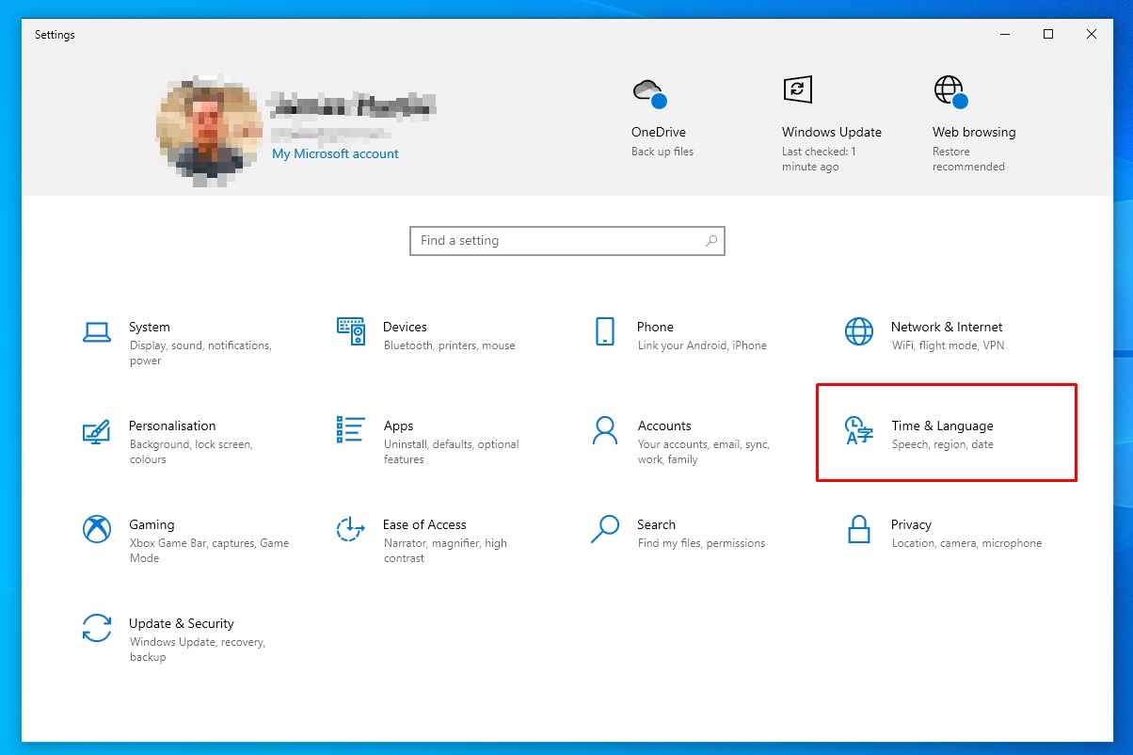This screenshot has width=1133, height=755.
Task: Open Network & Internet globe icon
Action: point(858,331)
